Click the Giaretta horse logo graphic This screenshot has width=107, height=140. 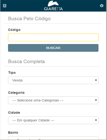coord(53,4)
